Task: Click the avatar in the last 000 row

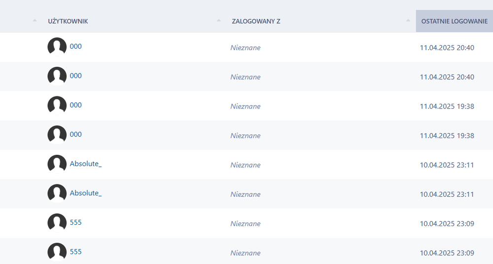Action: (57, 135)
